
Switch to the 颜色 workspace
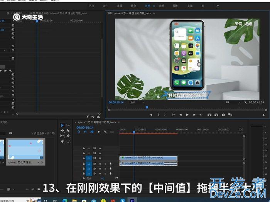coord(133,6)
